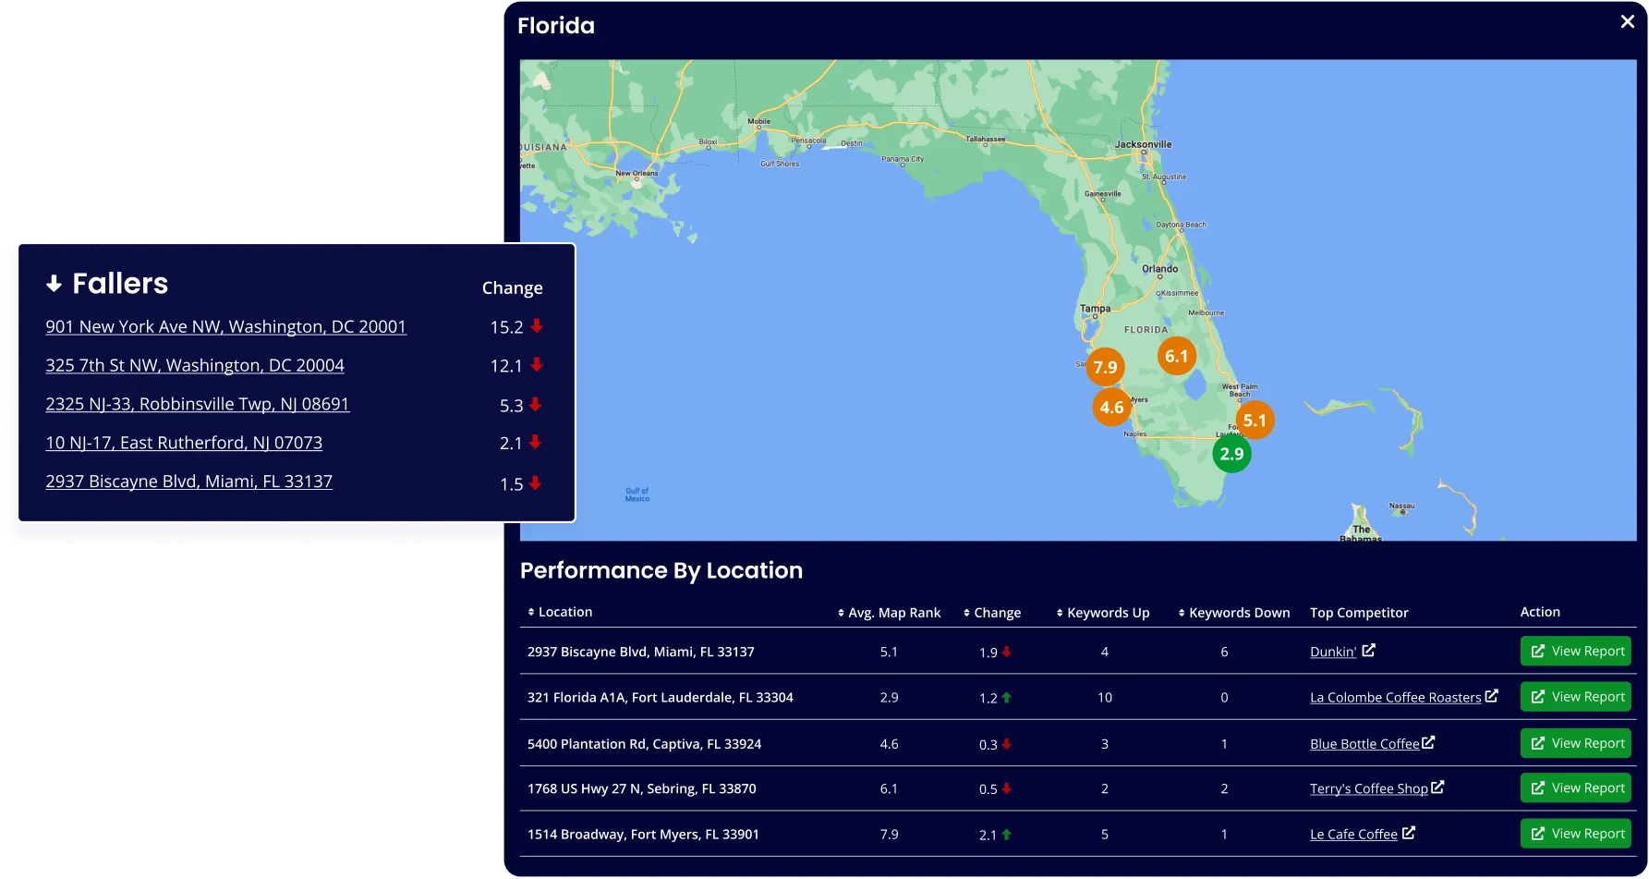
Task: Click external link icon beside La Colombe Coffee Roasters
Action: pyautogui.click(x=1491, y=696)
